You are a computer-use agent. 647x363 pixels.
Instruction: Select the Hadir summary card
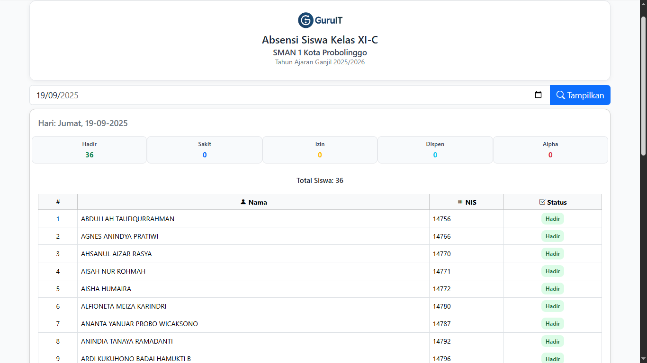tap(89, 150)
